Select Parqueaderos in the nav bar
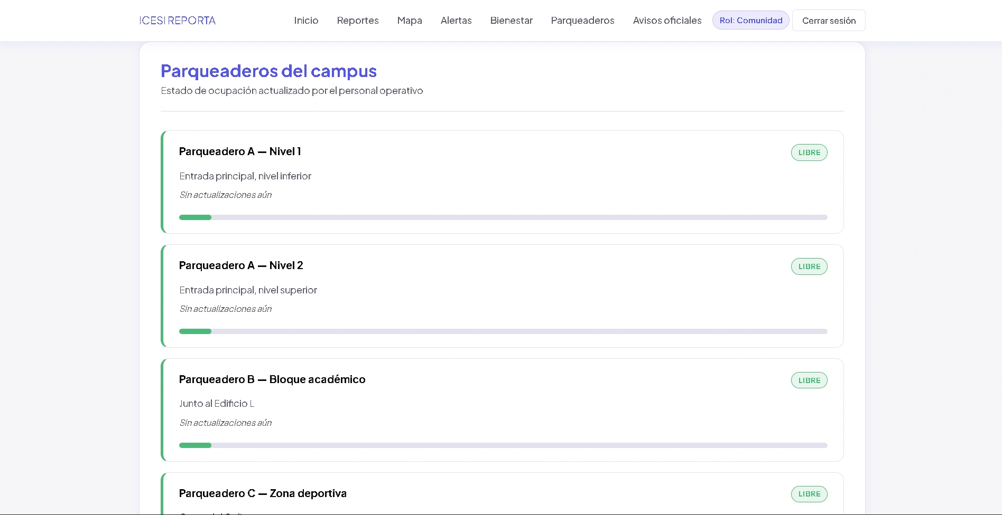Screen dimensions: 1002x515 (582, 21)
